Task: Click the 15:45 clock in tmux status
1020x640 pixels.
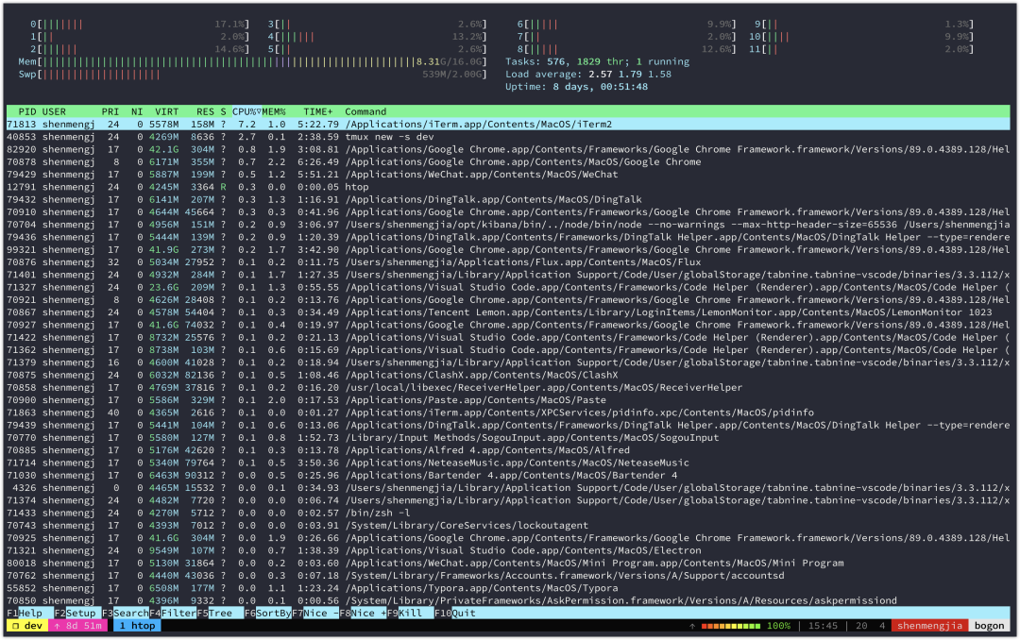Action: point(823,626)
